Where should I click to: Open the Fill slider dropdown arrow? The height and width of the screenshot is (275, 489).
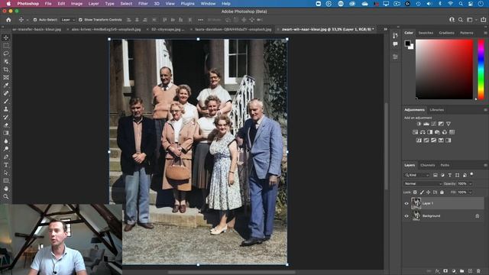click(x=471, y=192)
